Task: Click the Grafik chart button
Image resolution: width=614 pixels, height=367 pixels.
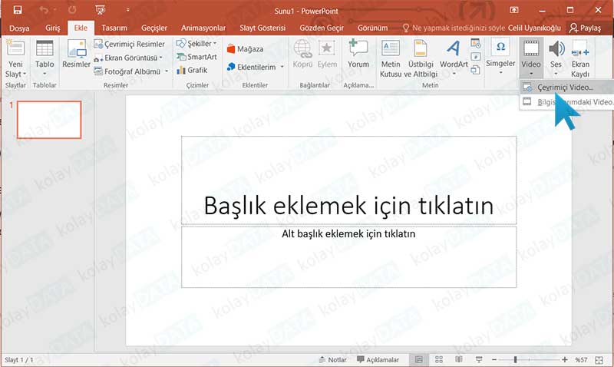Action: [192, 70]
